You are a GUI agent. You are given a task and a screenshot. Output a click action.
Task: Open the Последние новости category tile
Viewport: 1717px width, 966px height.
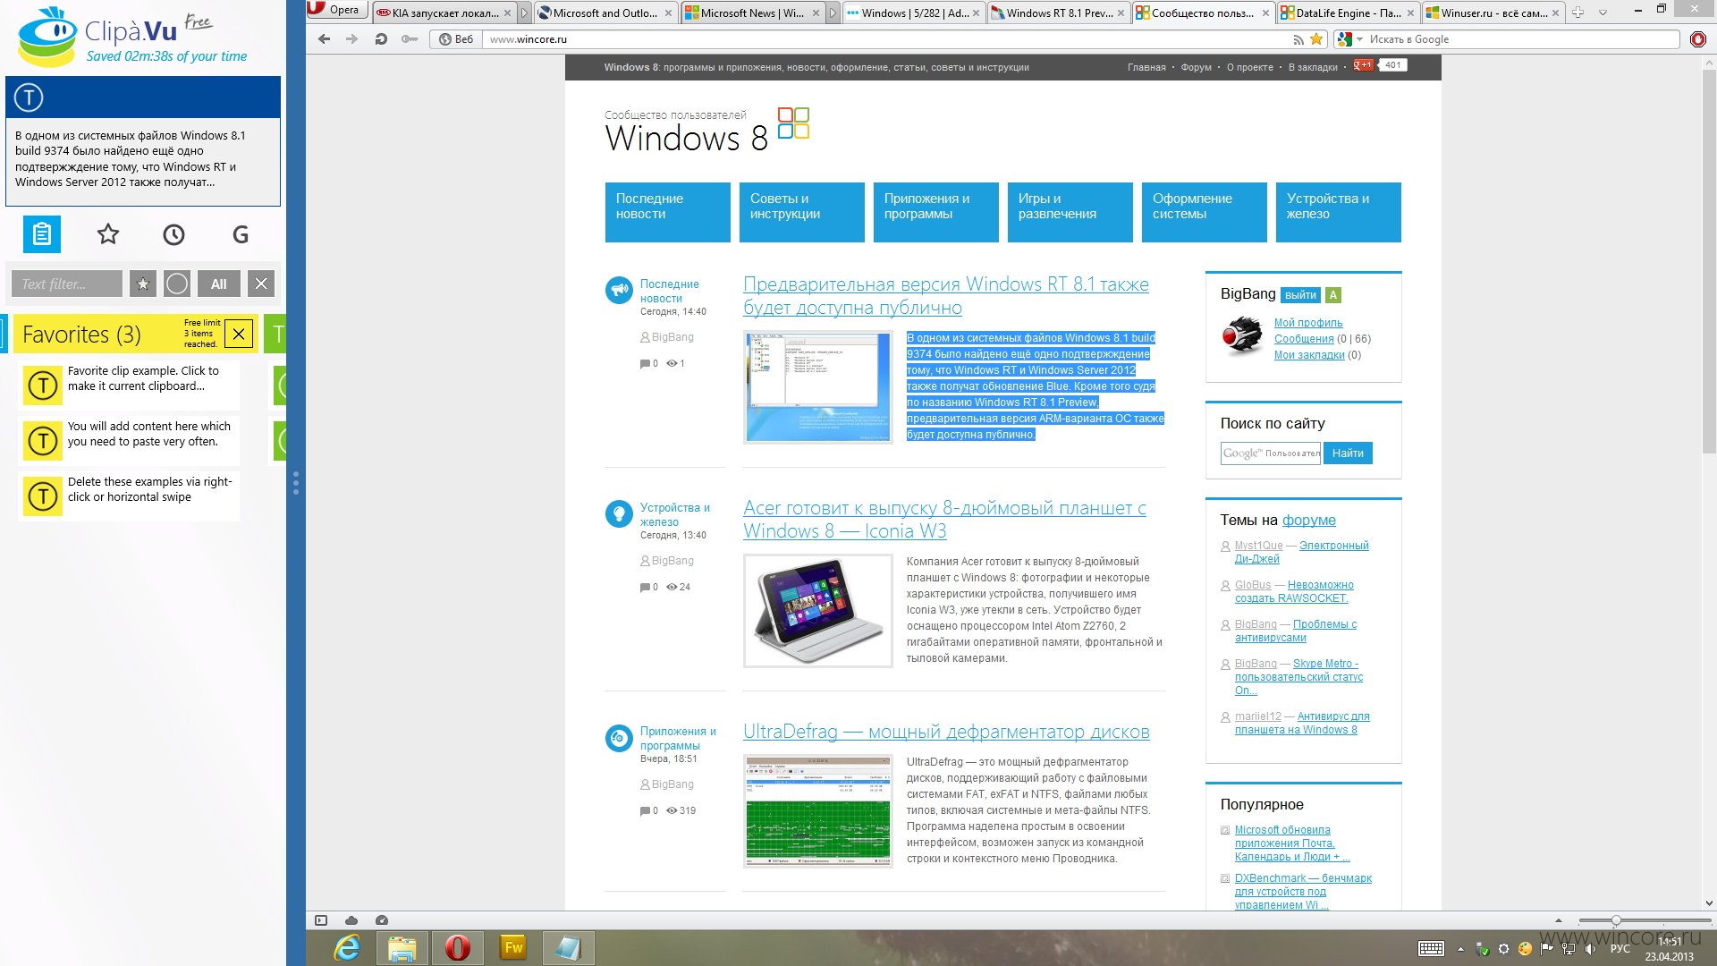[x=668, y=212]
